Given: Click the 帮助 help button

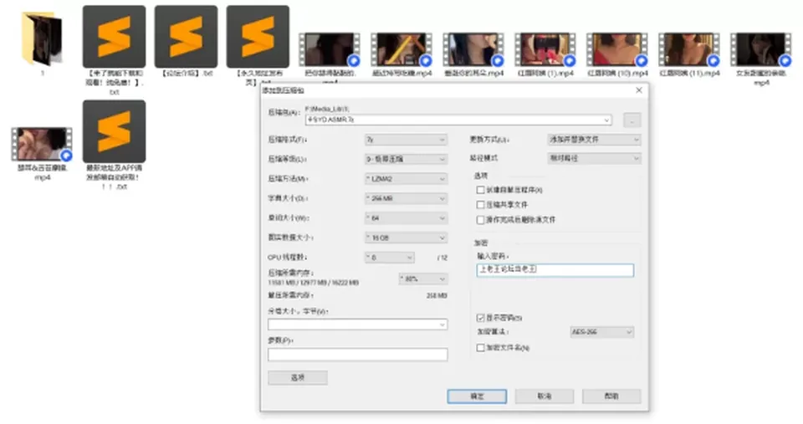Looking at the screenshot, I should coord(611,396).
